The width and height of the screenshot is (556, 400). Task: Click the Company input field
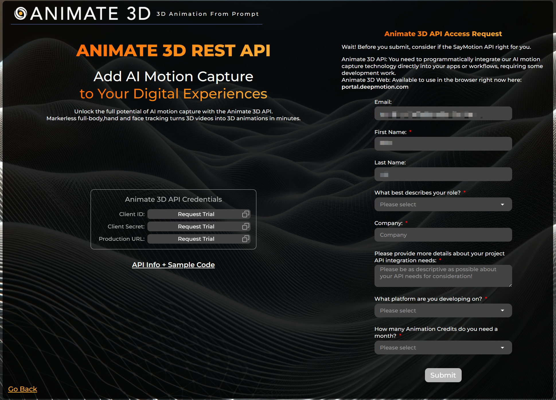443,235
